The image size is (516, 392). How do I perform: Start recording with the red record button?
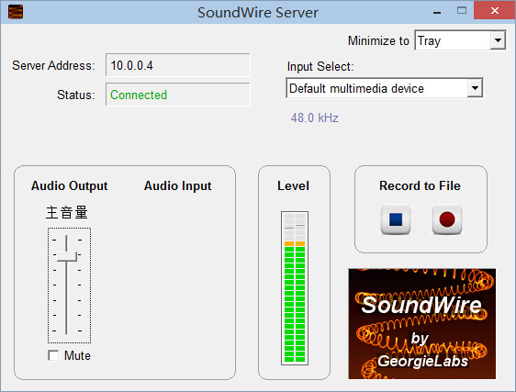coord(447,219)
